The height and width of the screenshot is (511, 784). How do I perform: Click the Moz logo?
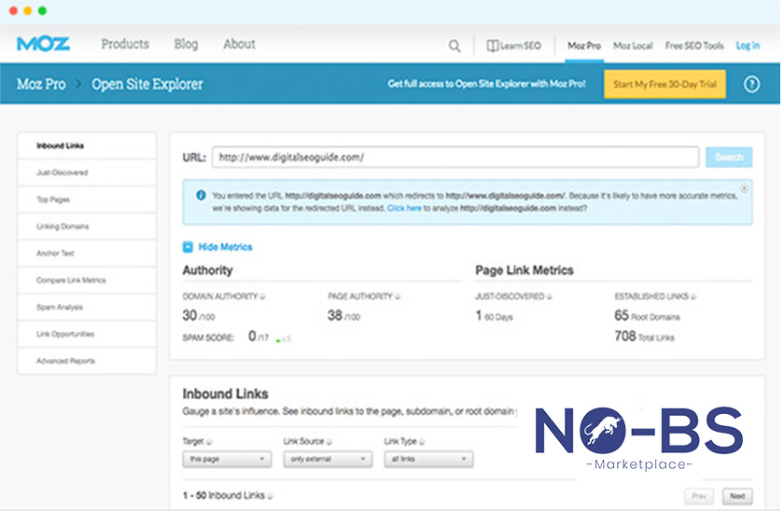pyautogui.click(x=43, y=44)
